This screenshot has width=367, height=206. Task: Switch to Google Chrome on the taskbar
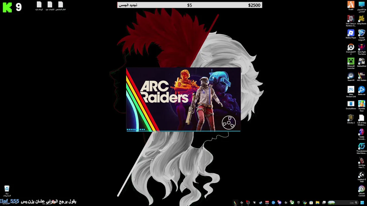click(305, 203)
